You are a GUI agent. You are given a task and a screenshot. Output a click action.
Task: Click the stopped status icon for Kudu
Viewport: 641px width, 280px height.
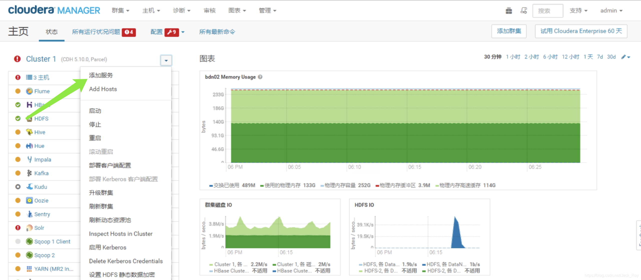coord(18,187)
